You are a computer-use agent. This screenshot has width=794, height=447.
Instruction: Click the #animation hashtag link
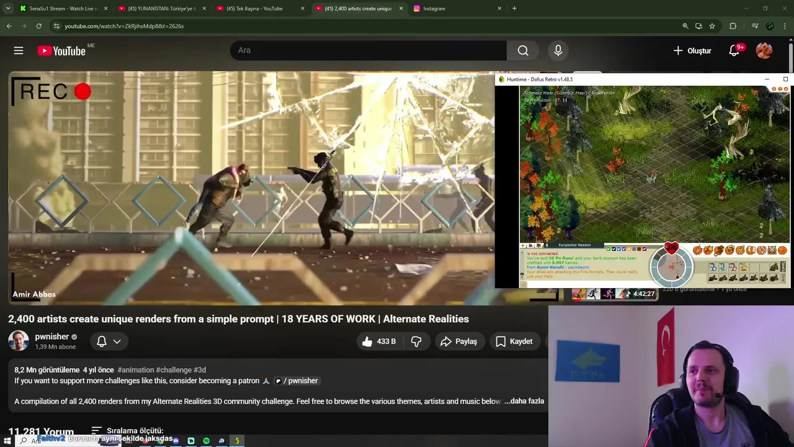click(135, 370)
